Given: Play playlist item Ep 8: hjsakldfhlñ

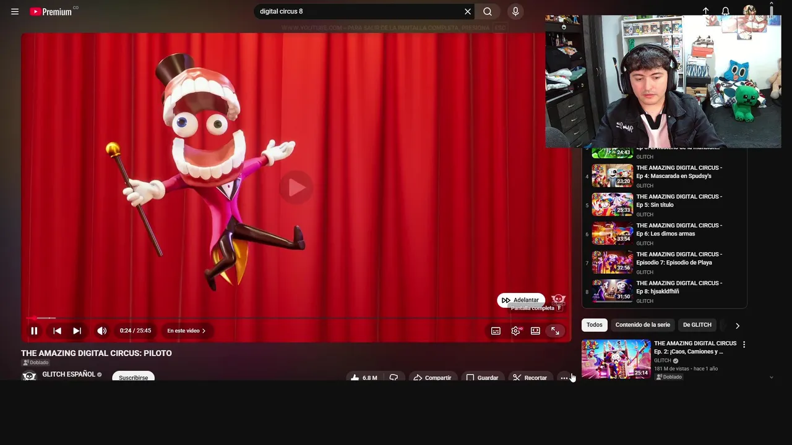Looking at the screenshot, I should point(679,287).
